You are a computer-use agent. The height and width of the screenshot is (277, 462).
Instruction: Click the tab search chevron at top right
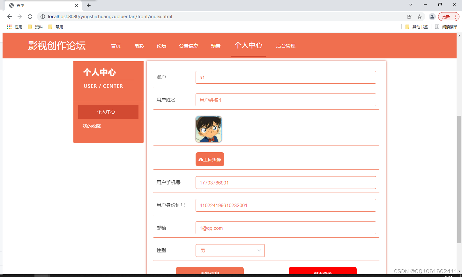(410, 4)
